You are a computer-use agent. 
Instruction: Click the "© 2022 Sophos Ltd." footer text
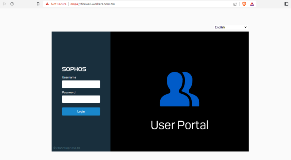point(67,148)
